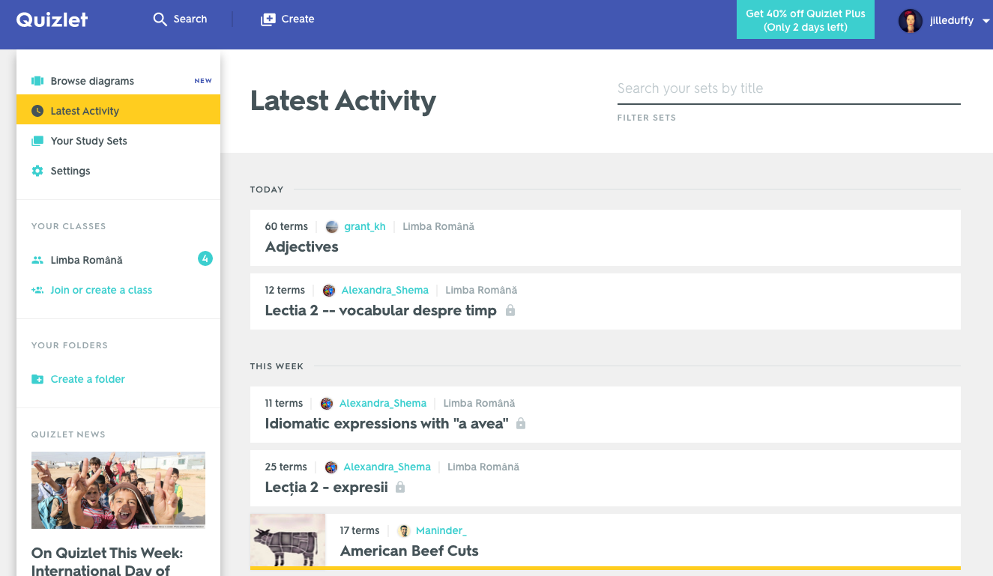993x576 pixels.
Task: Expand the Filter Sets option
Action: tap(647, 118)
